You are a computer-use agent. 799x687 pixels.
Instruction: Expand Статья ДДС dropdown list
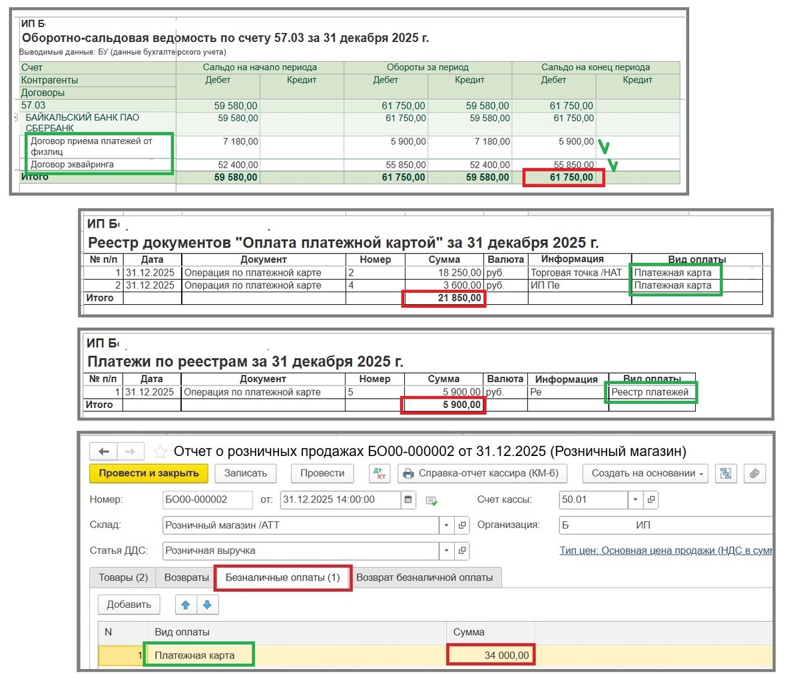(x=447, y=551)
